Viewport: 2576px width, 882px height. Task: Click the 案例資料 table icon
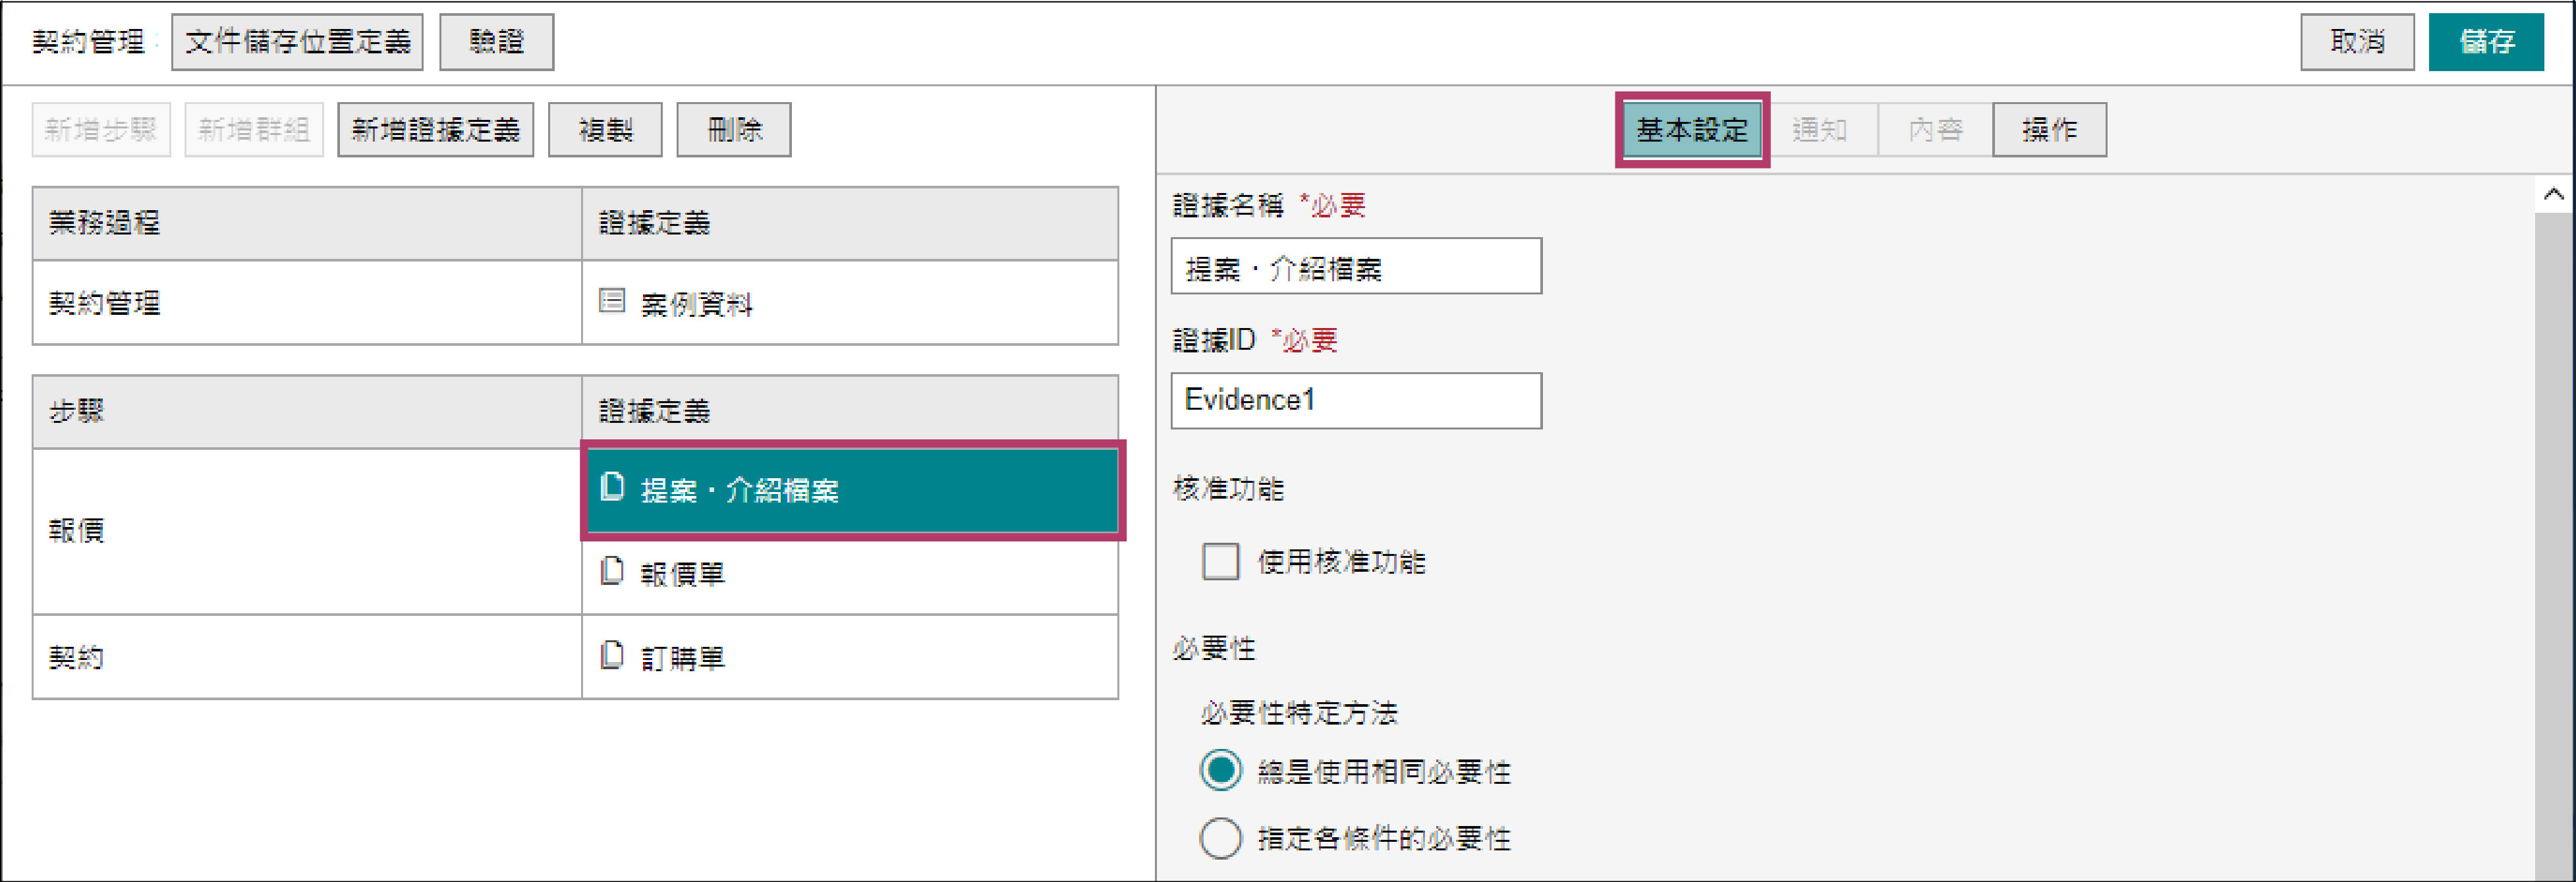[x=612, y=301]
